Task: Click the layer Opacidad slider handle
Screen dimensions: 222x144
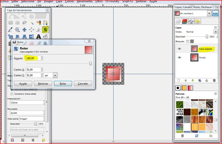Action: tap(207, 37)
